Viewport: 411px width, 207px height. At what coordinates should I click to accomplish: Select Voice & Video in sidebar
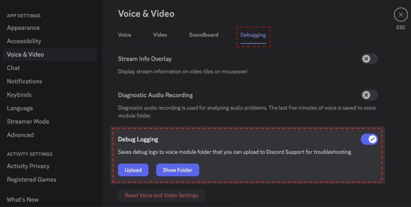click(x=25, y=54)
